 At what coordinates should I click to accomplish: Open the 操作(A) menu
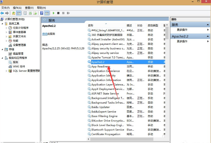coord(17,8)
